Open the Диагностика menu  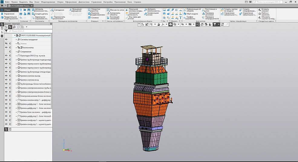pyautogui.click(x=84, y=2)
